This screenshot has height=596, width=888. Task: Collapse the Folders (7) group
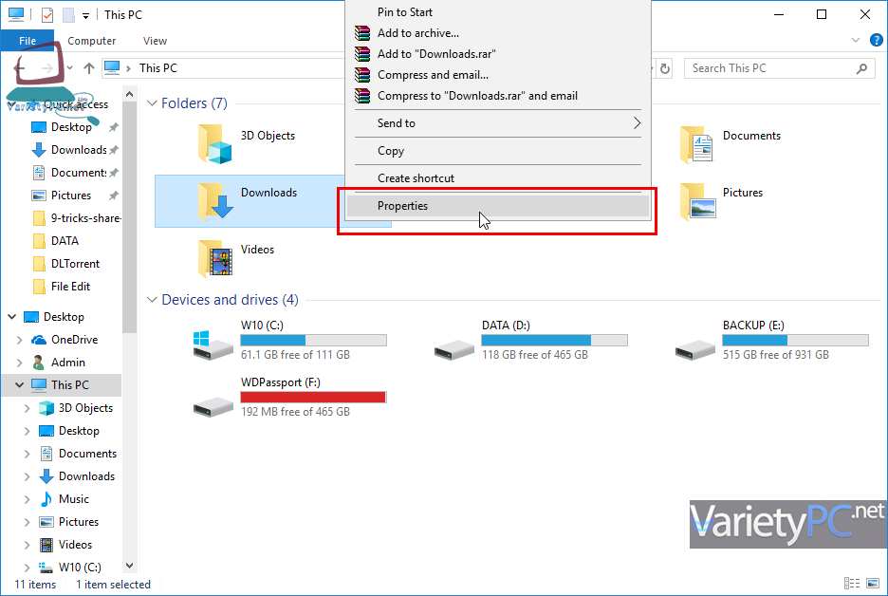click(152, 103)
